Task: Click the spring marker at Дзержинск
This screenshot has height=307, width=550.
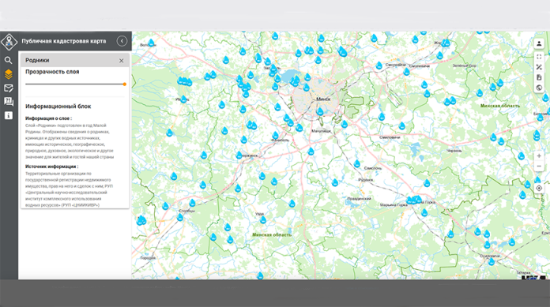Action: (239, 155)
